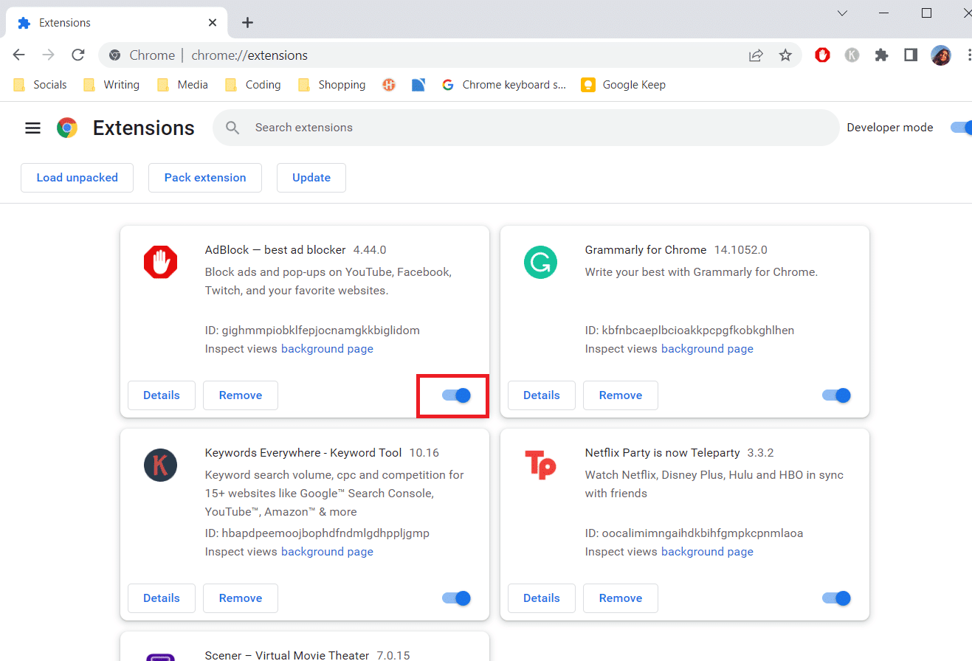The image size is (972, 661).
Task: Open the Shopping bookmark folder
Action: (x=331, y=85)
